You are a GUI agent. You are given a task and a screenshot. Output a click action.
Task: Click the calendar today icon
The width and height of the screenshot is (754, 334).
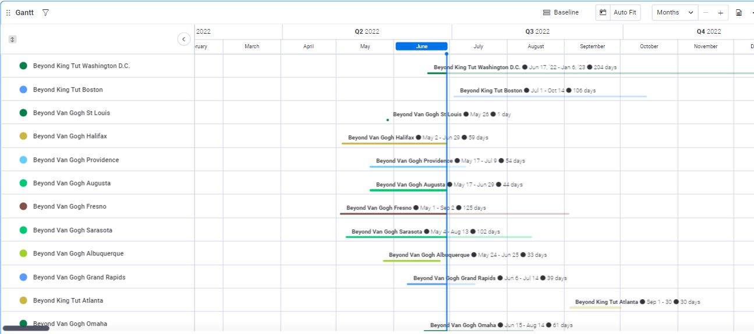point(603,12)
